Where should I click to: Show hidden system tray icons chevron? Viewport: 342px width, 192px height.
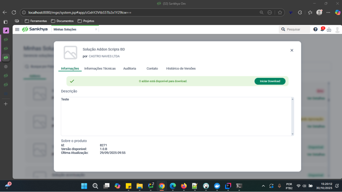click(x=263, y=186)
